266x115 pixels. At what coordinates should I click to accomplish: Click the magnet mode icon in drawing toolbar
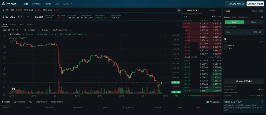point(4,94)
